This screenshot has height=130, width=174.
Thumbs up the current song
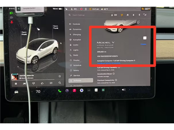pyautogui.click(x=42, y=83)
